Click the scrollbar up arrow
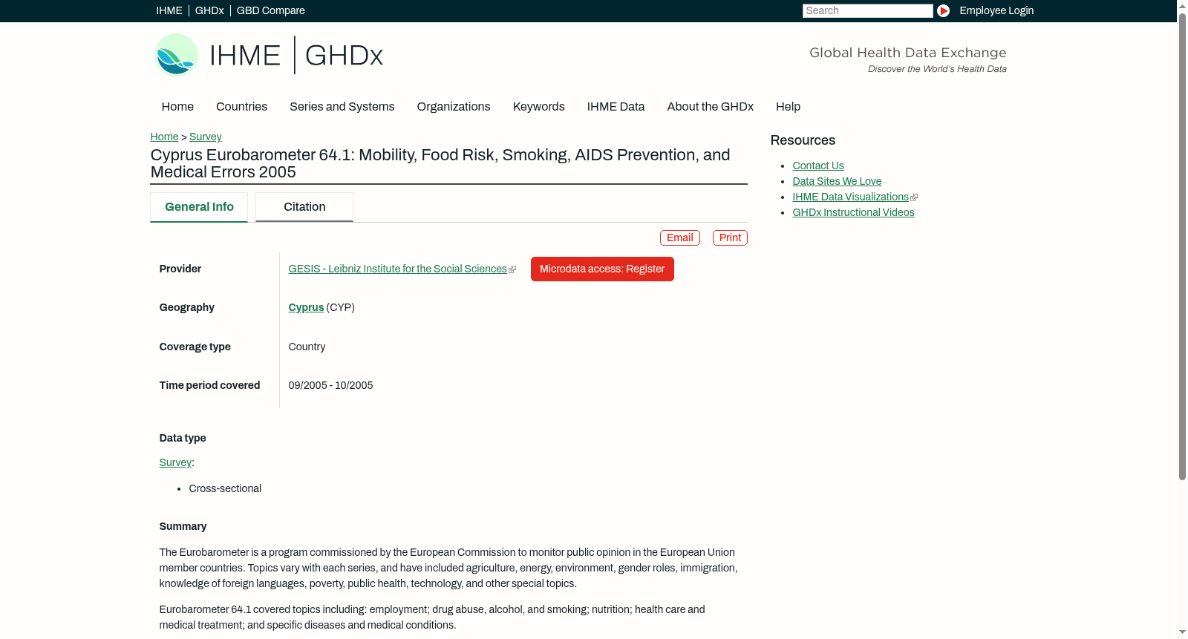This screenshot has width=1188, height=639. tap(1182, 6)
